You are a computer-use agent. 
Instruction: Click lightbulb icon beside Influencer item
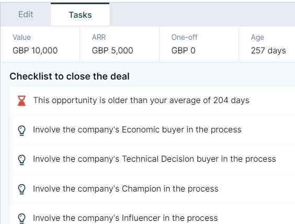pos(21,218)
